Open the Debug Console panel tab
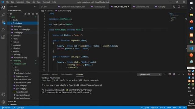Viewport: 195px width, 109px height. (x=67, y=74)
